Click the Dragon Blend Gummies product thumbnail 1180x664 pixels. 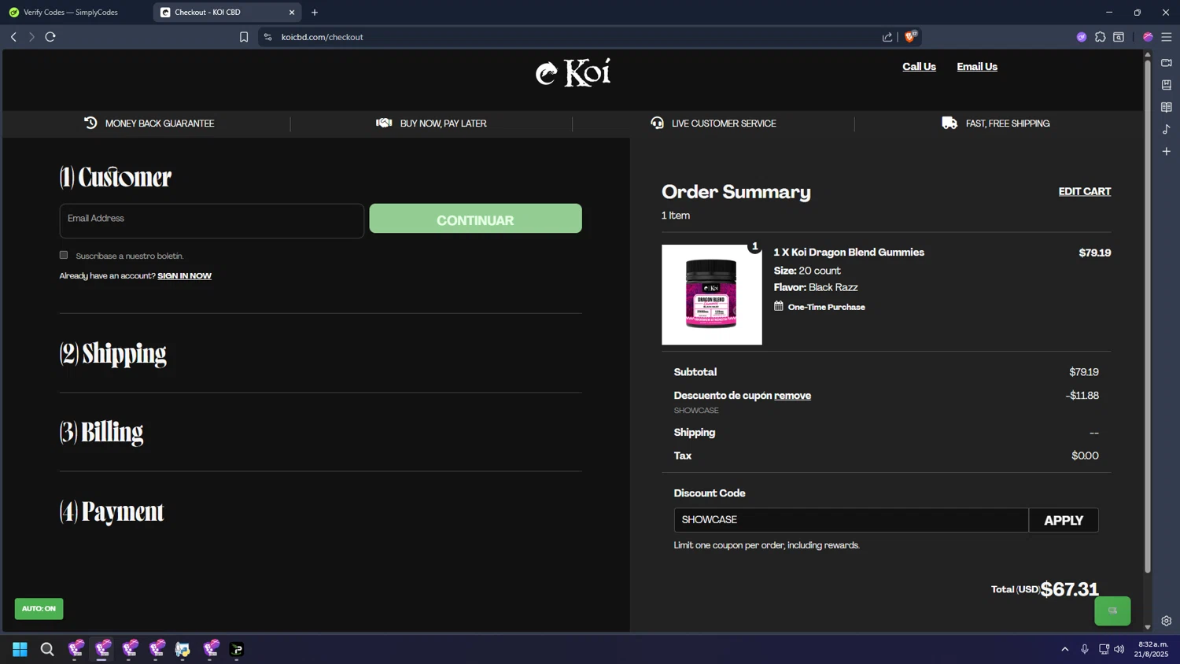pyautogui.click(x=712, y=294)
